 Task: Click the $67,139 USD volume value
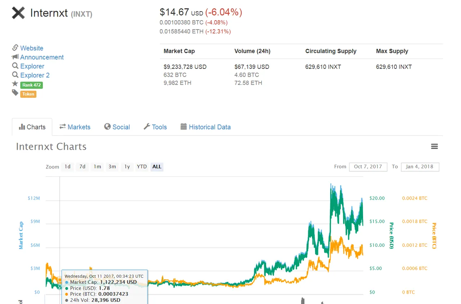point(252,67)
